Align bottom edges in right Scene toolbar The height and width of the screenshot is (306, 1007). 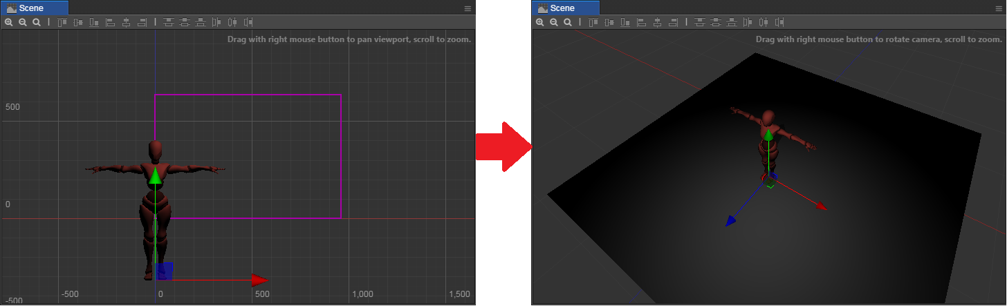[625, 22]
